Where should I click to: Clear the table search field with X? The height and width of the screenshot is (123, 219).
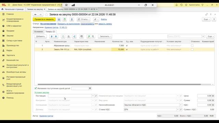click(203, 37)
